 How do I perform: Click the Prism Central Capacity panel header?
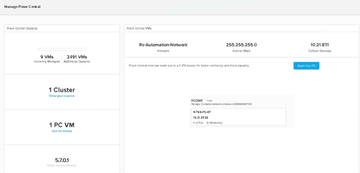click(x=22, y=28)
